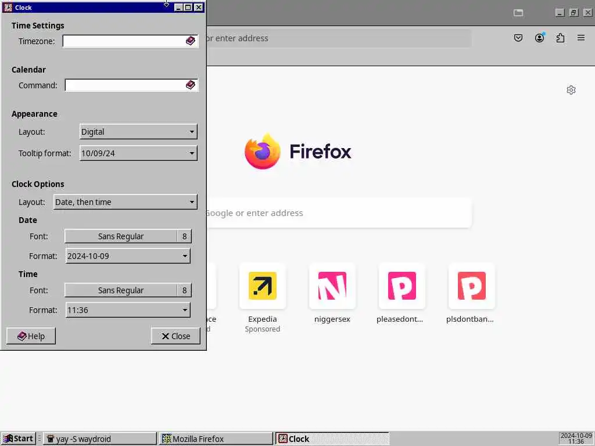Open Firefox account icon
Image resolution: width=595 pixels, height=446 pixels.
(540, 38)
